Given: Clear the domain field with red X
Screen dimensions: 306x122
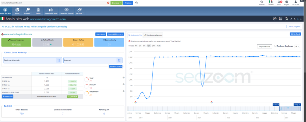Looking at the screenshot, I should click(x=108, y=3).
